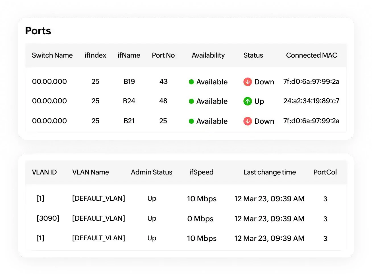Click the connected MAC 24:a2:34:19:89:c7
372x274 pixels.
pos(311,101)
